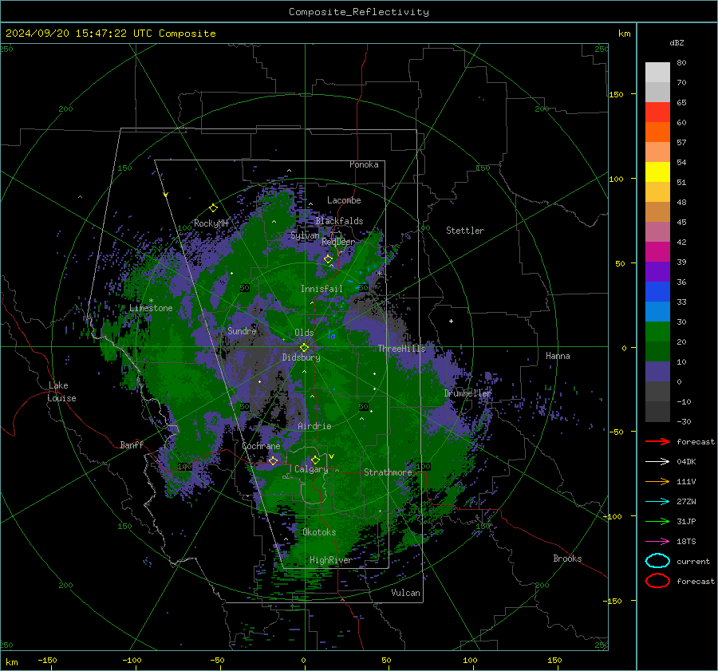718x671 pixels.
Task: Click the Innisfail city label
Action: (322, 289)
